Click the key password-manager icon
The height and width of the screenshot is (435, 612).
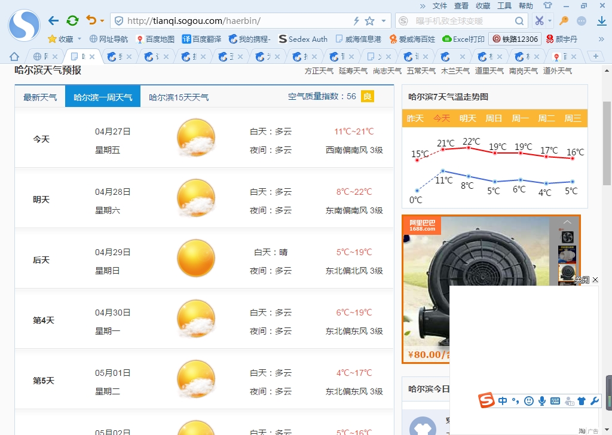point(564,21)
